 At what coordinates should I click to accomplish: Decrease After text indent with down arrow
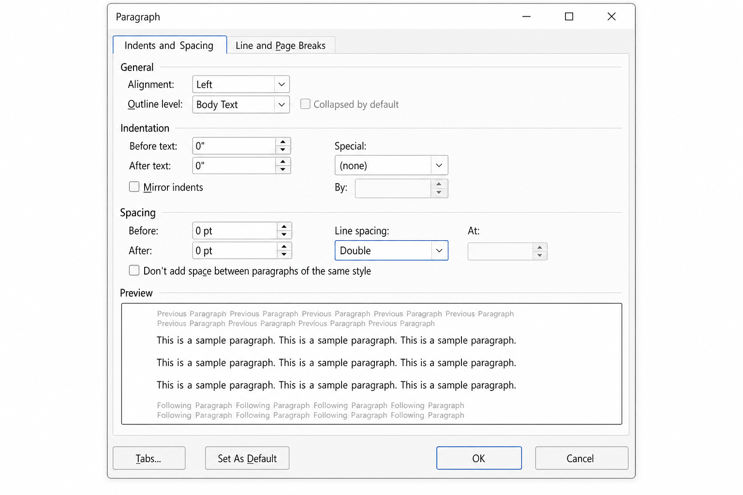coord(283,170)
